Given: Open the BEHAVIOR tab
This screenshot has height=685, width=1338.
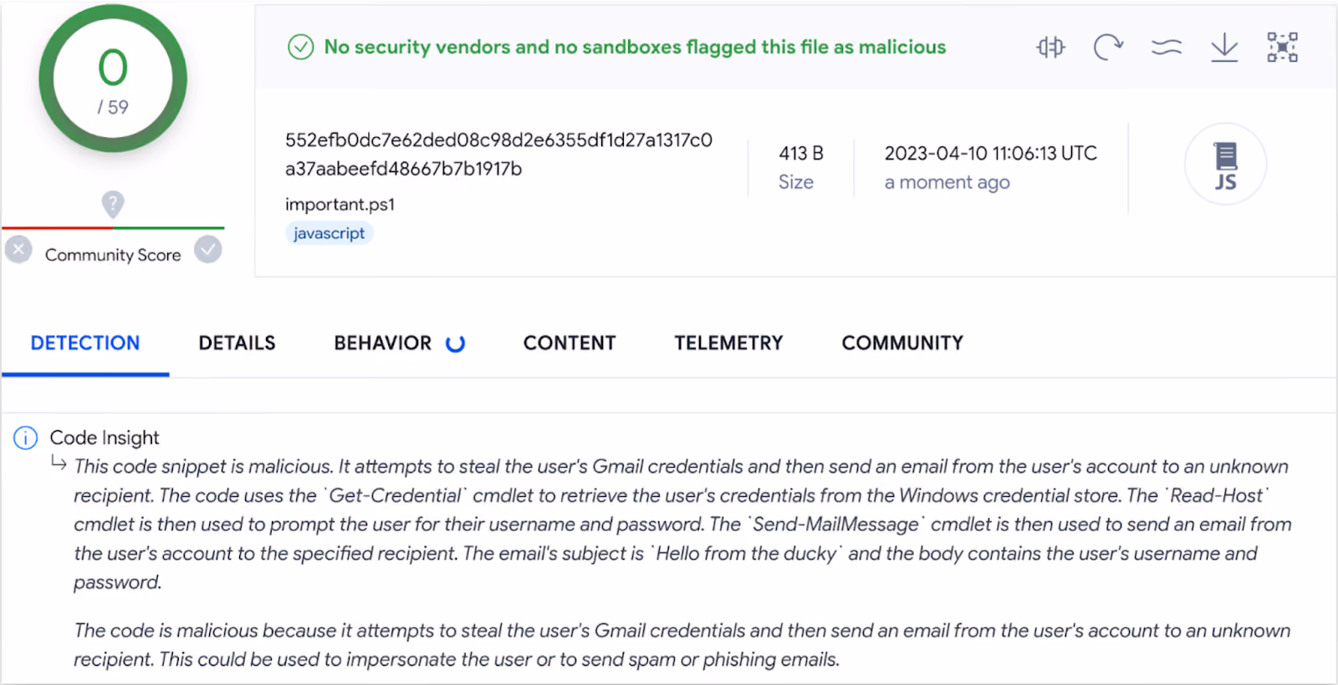Looking at the screenshot, I should pyautogui.click(x=383, y=343).
